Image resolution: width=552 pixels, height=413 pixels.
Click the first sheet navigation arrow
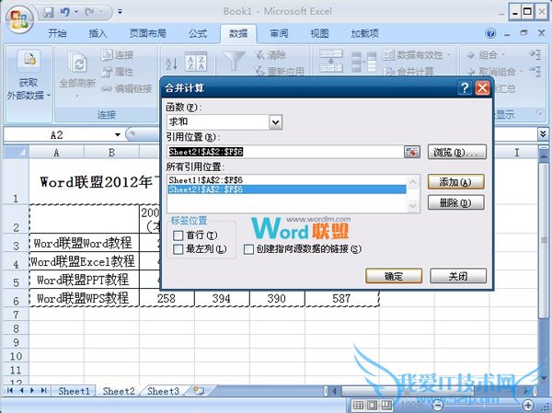coord(10,391)
